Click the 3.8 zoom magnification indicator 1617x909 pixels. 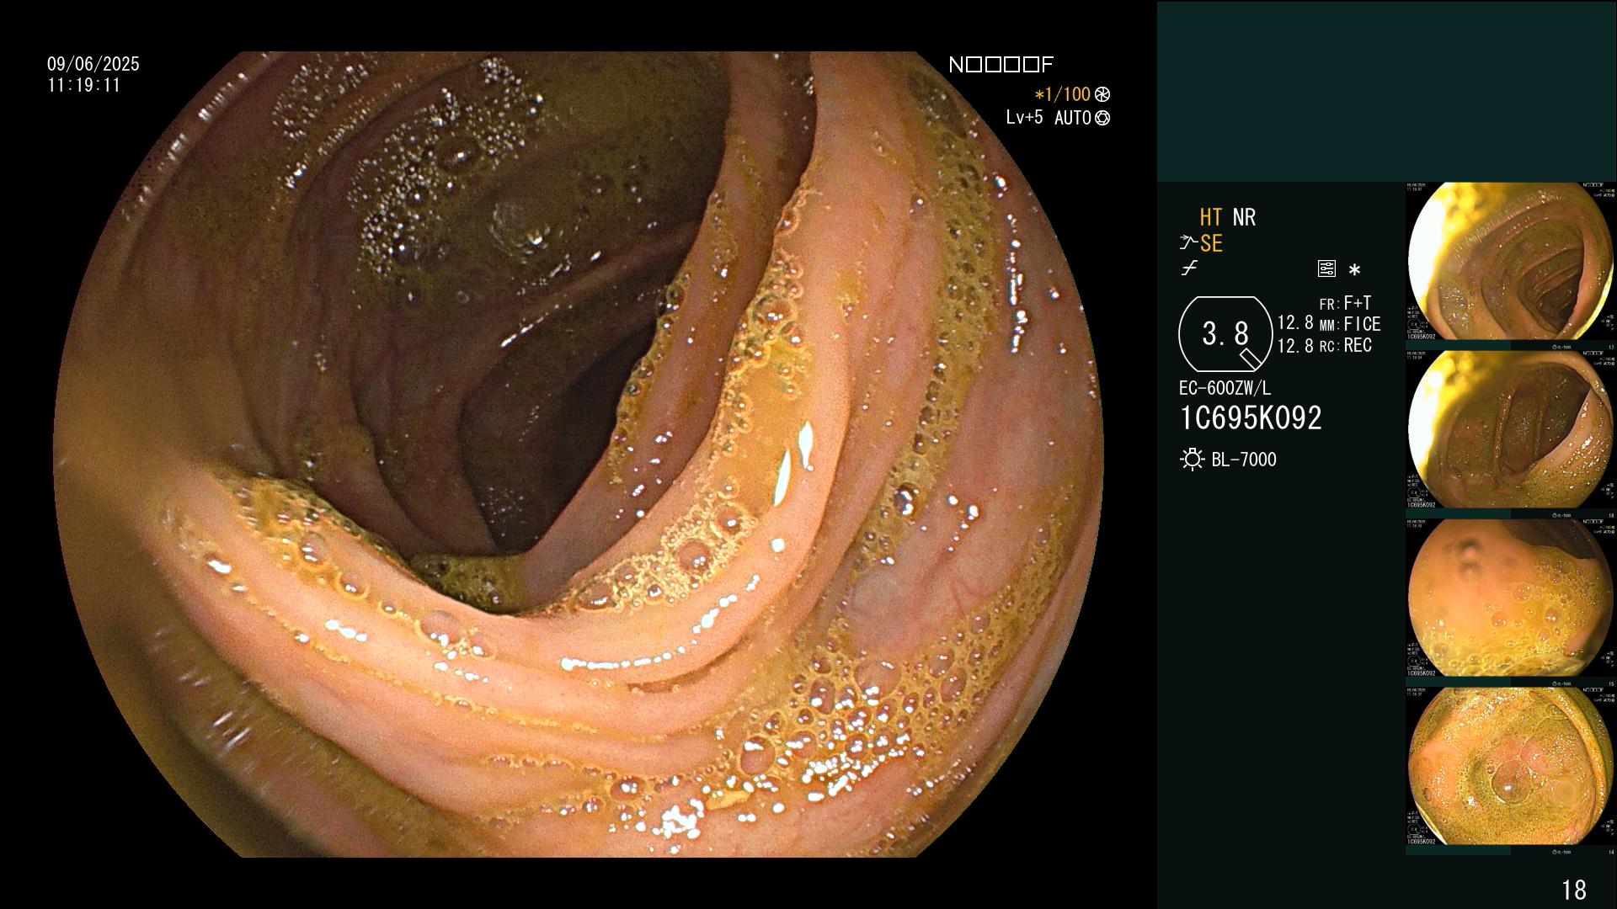(x=1225, y=334)
